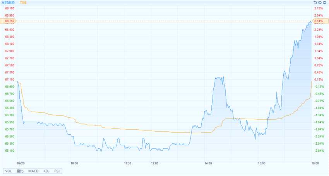
Task: Click the 65.100 bottom price label
Action: (10, 151)
